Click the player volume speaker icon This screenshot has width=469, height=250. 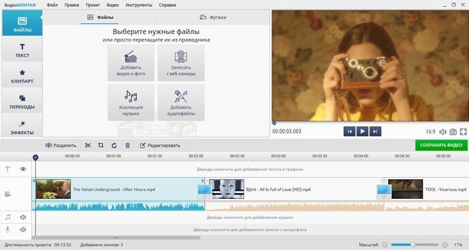click(x=442, y=131)
